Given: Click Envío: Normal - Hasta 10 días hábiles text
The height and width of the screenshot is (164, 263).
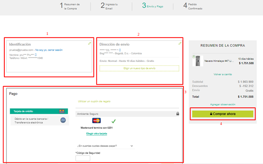Looking at the screenshot, I should (x=127, y=61).
